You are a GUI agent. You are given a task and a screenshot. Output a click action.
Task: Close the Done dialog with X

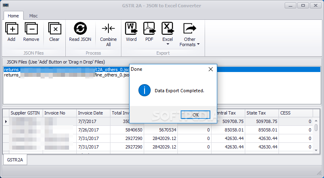pyautogui.click(x=211, y=69)
